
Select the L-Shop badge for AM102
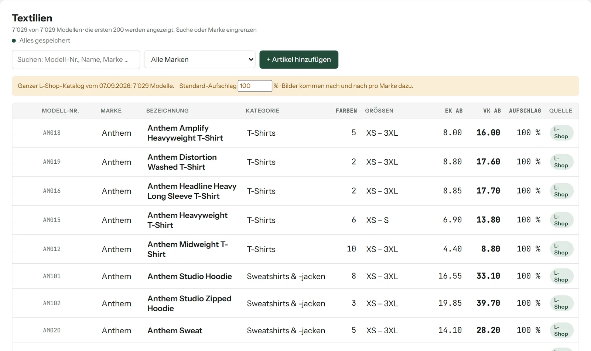point(561,303)
